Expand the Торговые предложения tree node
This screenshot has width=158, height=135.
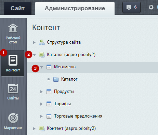[x=41, y=116]
